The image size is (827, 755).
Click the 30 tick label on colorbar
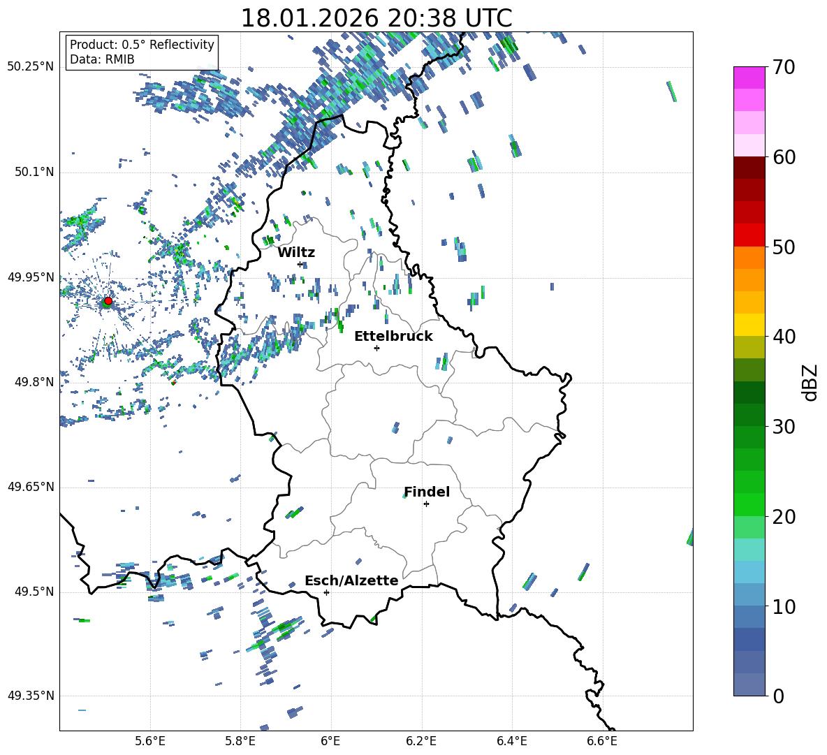click(783, 427)
